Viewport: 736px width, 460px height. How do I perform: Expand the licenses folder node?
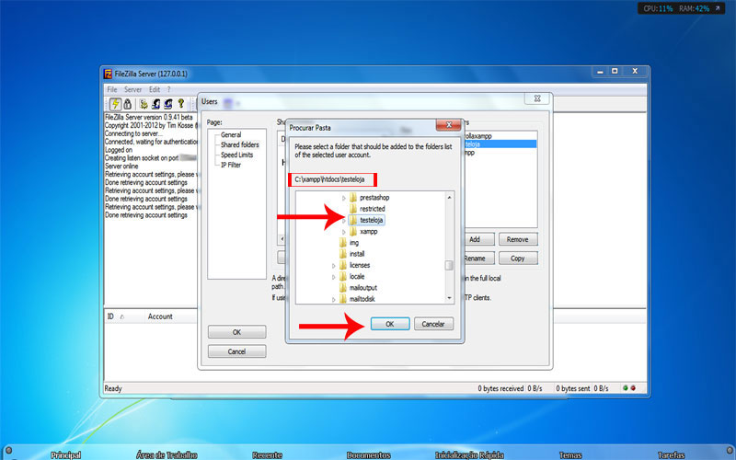[334, 266]
